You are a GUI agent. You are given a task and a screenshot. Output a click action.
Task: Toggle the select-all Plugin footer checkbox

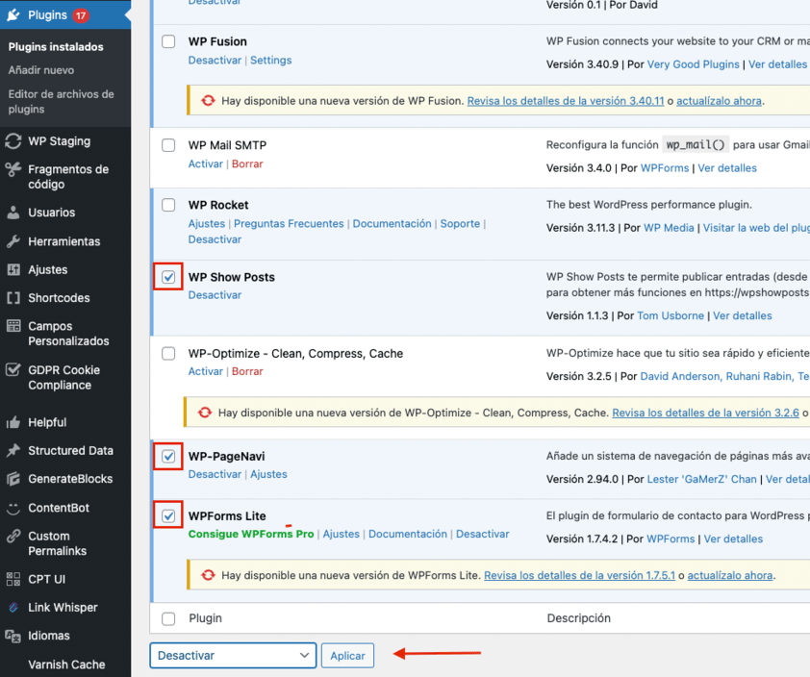click(168, 618)
